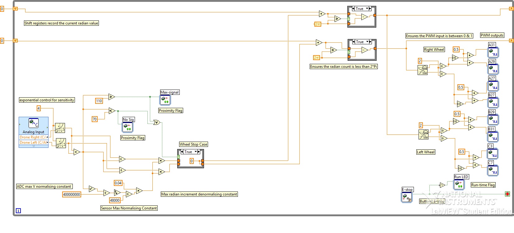
Task: Click the loop stop condition terminal
Action: [x=507, y=194]
